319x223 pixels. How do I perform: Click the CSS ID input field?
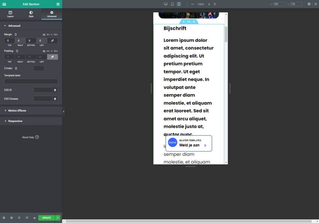coord(43,90)
